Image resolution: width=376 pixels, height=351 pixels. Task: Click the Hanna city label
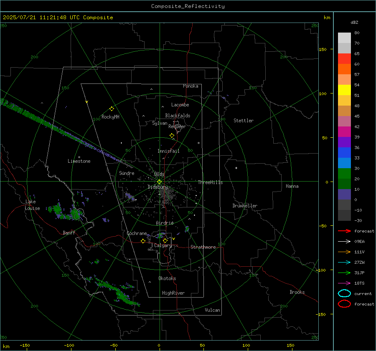[x=292, y=186]
